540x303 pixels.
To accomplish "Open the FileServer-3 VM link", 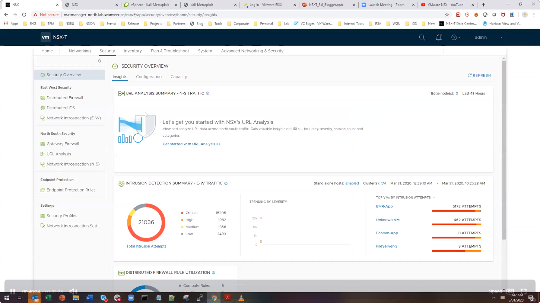I will click(x=387, y=246).
